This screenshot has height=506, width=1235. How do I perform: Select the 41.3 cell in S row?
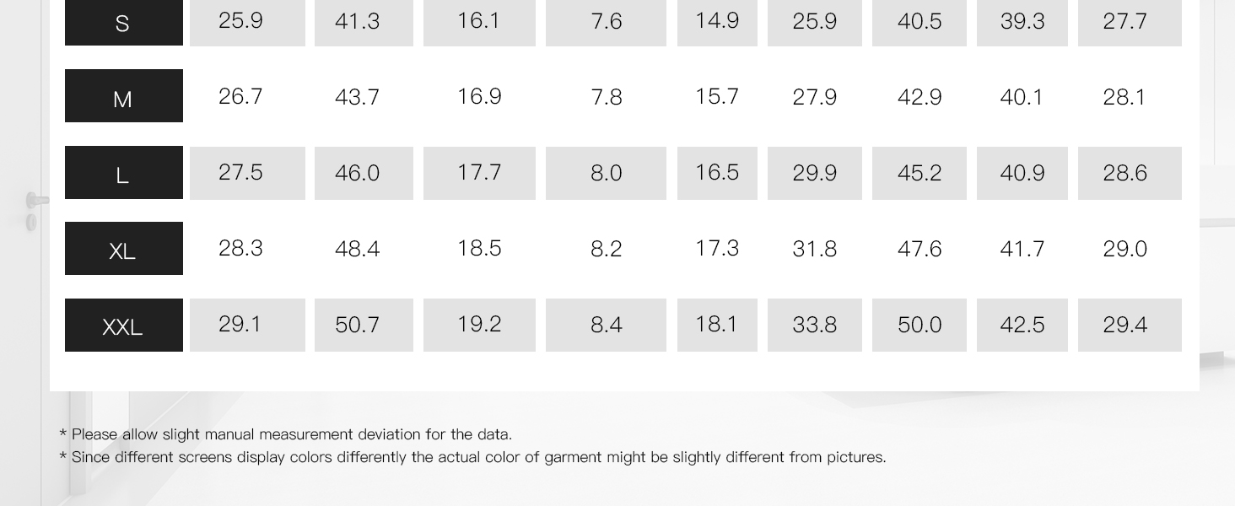click(358, 21)
